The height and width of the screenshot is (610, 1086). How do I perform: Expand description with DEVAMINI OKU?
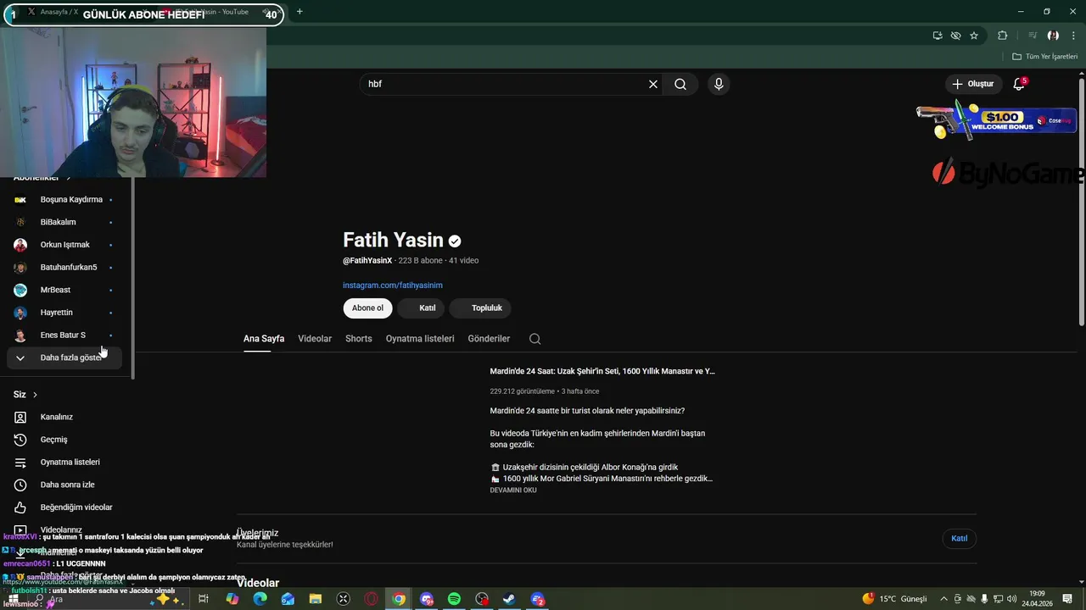(x=513, y=491)
